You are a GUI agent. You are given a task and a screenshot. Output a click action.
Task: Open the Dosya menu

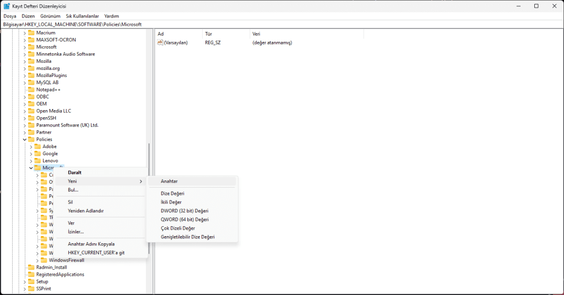tap(10, 16)
